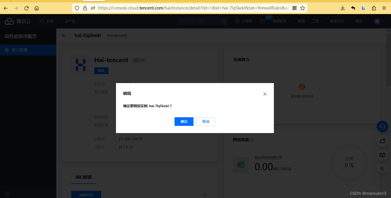391x198 pixels.
Task: Go to browser home page icon
Action: pos(36,8)
